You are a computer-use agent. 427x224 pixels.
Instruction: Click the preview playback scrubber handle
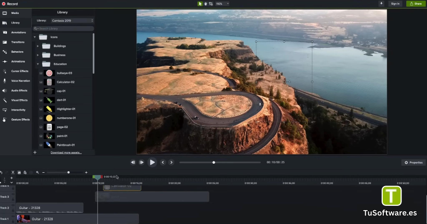click(214, 163)
